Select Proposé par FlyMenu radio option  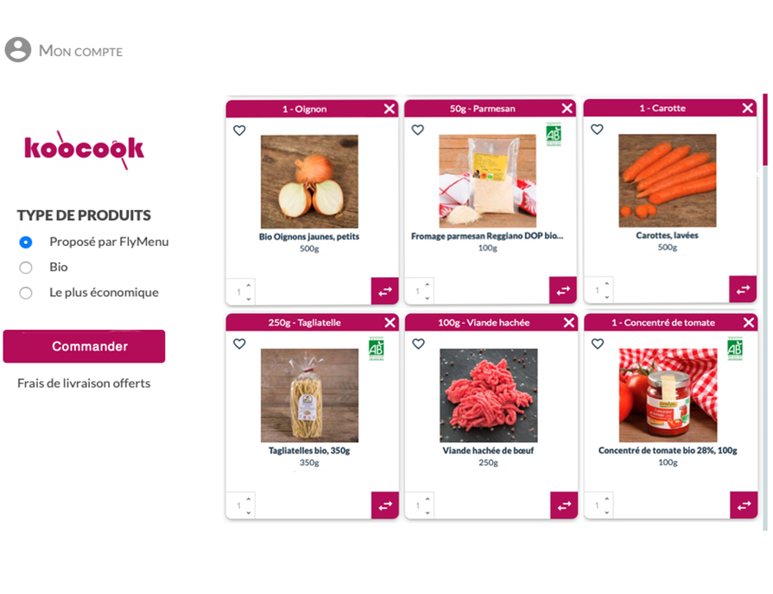(26, 242)
